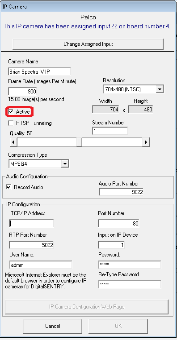The image size is (177, 340).
Task: Click the Stream Number field
Action: point(110,131)
